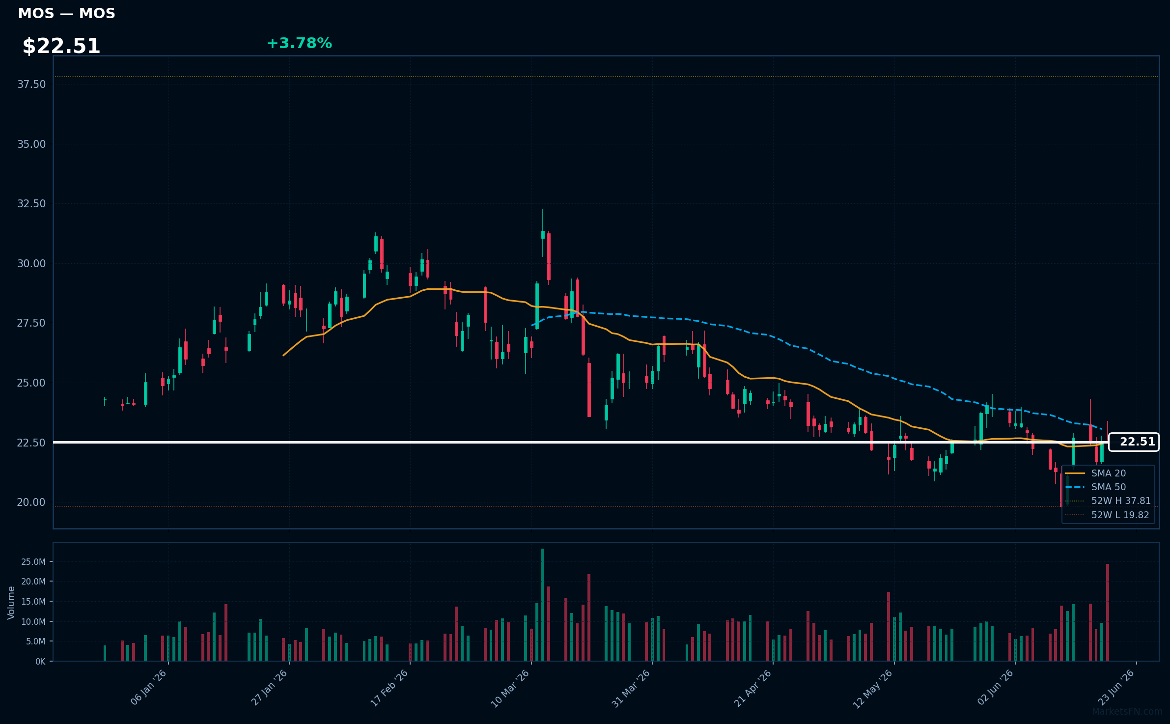Click the 37.50 price axis label
Viewport: 1170px width, 724px height.
coord(31,84)
